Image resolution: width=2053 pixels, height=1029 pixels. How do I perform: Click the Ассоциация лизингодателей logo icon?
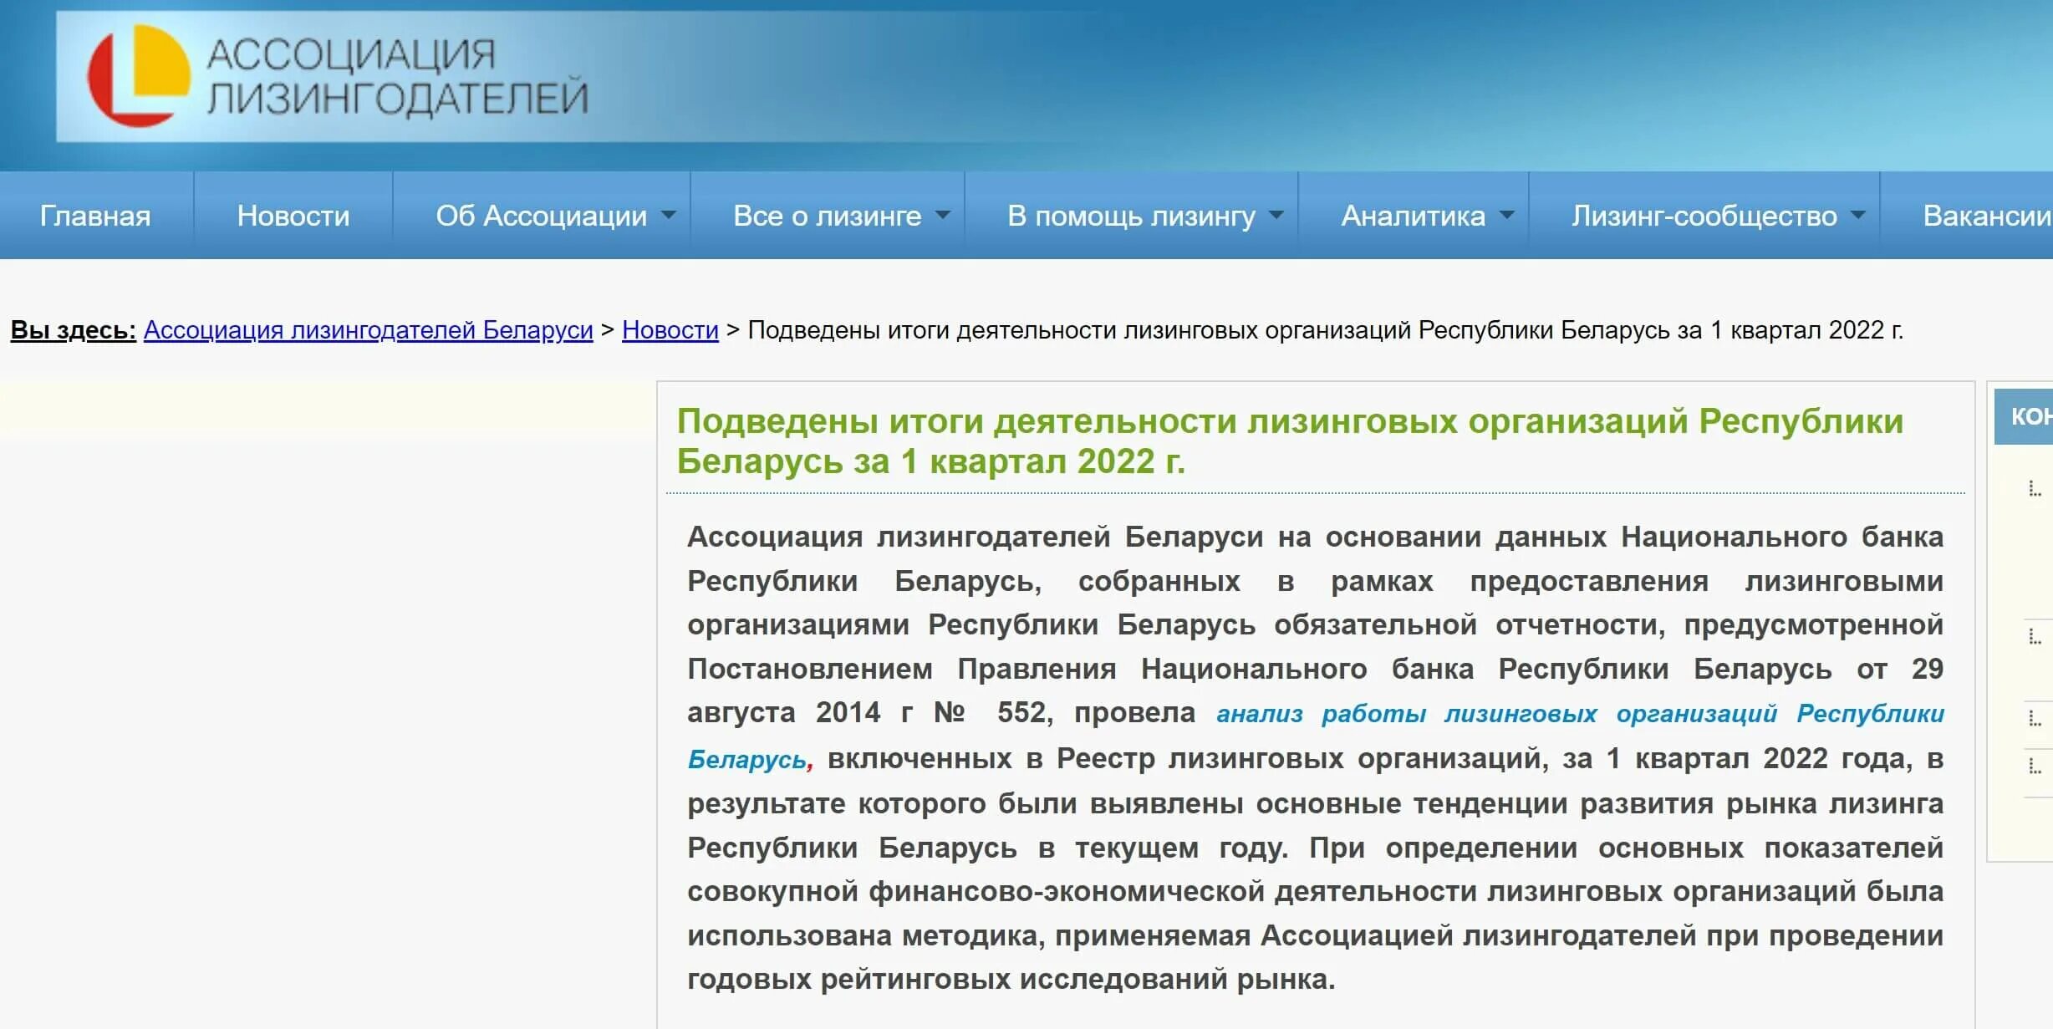(139, 76)
